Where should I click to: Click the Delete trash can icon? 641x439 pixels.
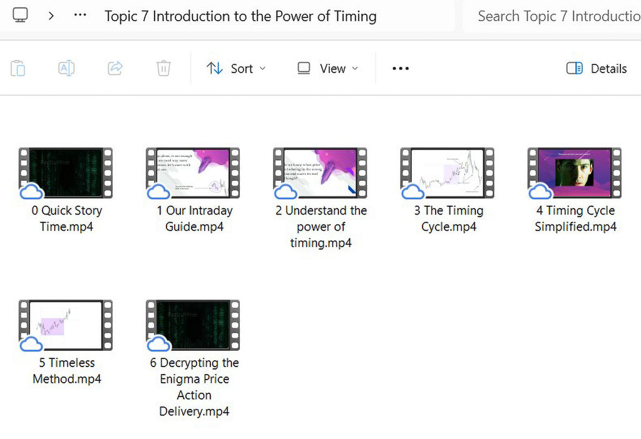[163, 68]
